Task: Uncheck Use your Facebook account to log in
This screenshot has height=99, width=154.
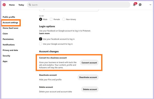Action: 41,39
